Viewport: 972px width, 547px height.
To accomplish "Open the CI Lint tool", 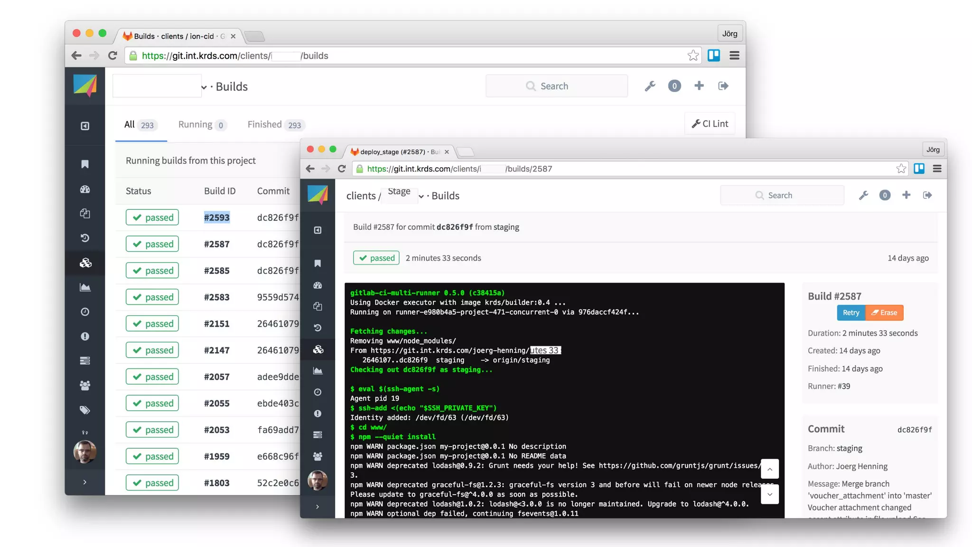I will click(x=710, y=124).
